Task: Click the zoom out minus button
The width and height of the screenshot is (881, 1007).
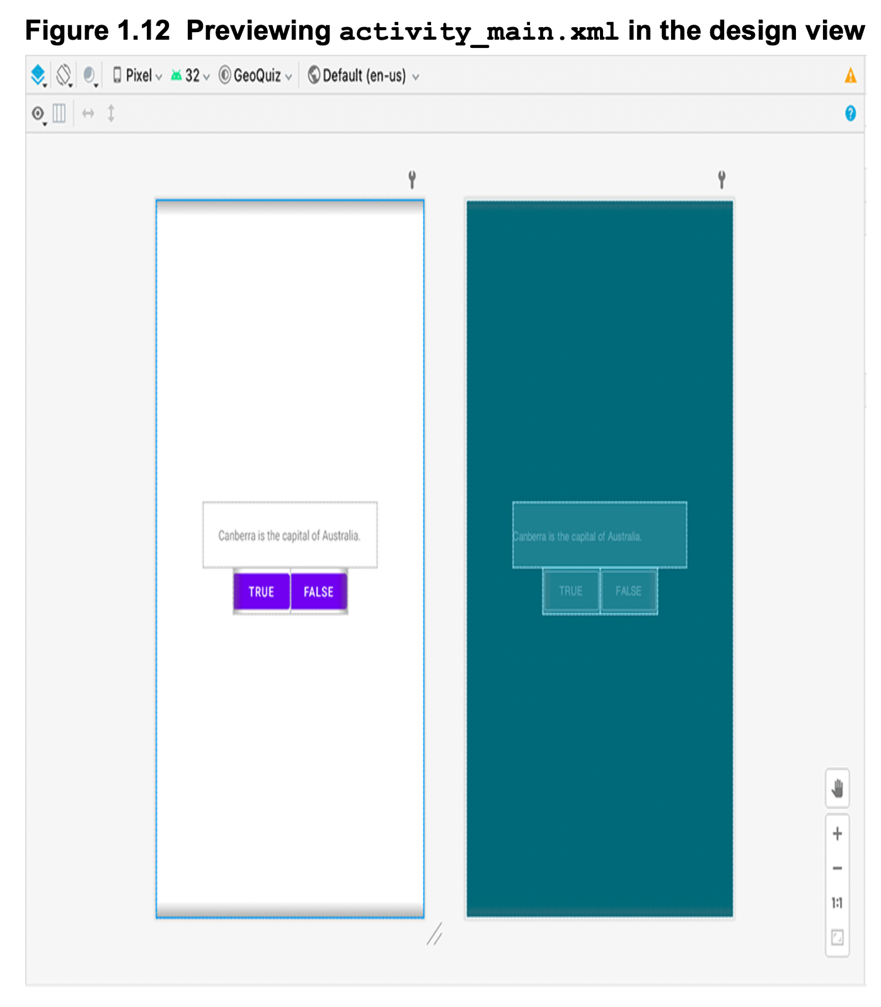Action: [x=838, y=868]
